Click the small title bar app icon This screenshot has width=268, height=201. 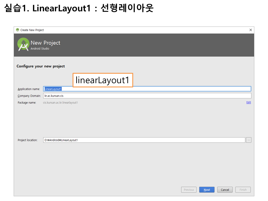[x=18, y=30]
